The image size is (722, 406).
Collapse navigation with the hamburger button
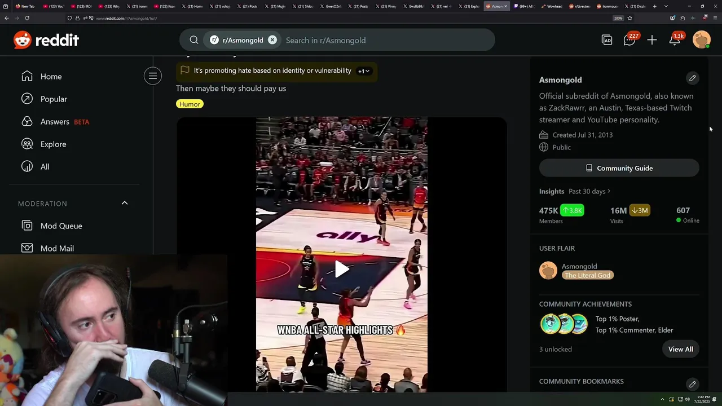(x=152, y=76)
